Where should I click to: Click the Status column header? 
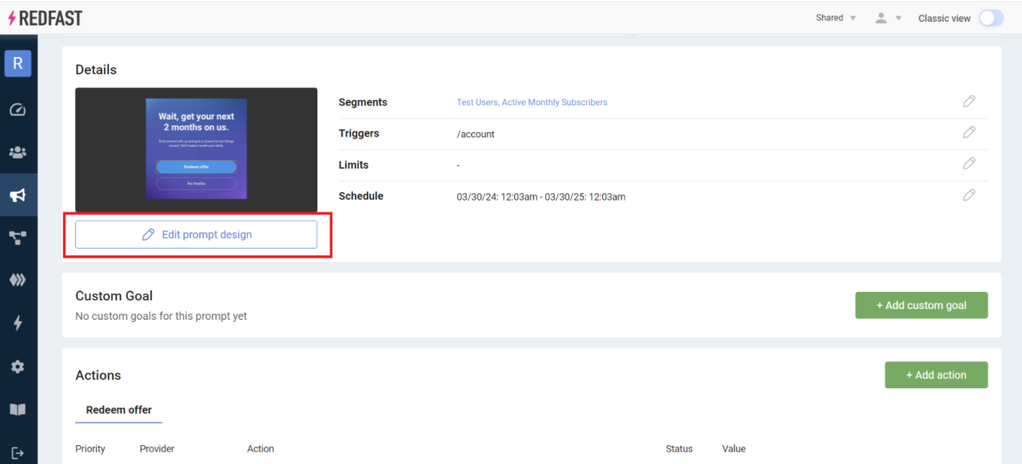(x=679, y=449)
